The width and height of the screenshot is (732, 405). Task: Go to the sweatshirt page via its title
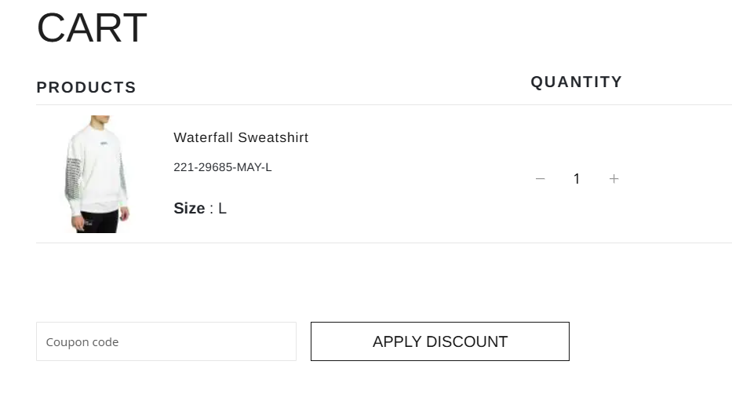(241, 137)
